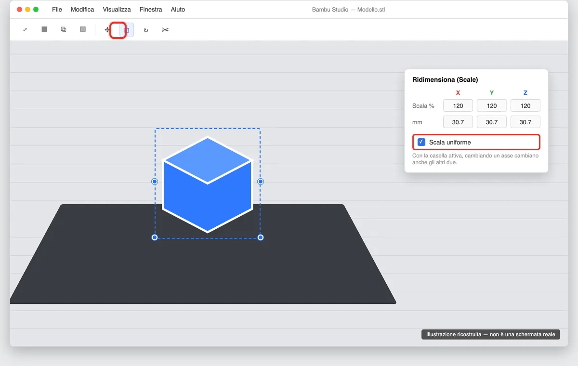Image resolution: width=578 pixels, height=366 pixels.
Task: Select the blue cube model
Action: click(208, 185)
